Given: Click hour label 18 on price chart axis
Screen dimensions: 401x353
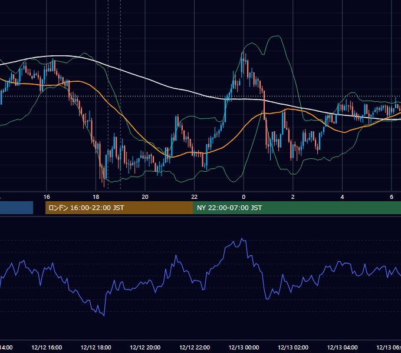Looking at the screenshot, I should (x=96, y=197).
